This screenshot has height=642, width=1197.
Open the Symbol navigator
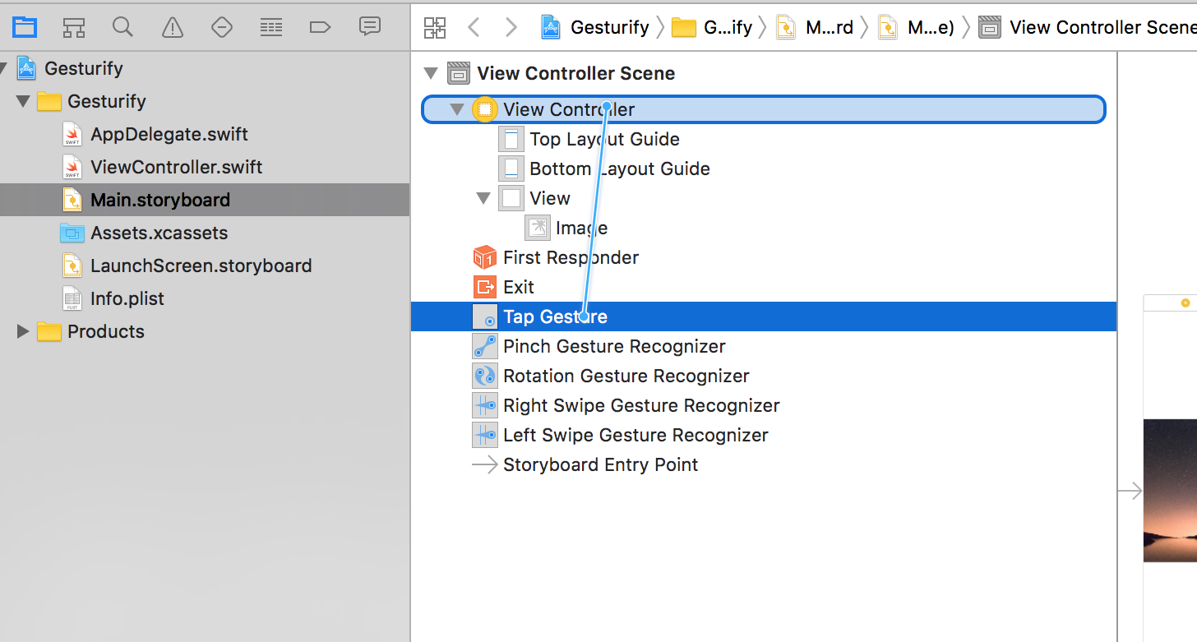(x=74, y=27)
